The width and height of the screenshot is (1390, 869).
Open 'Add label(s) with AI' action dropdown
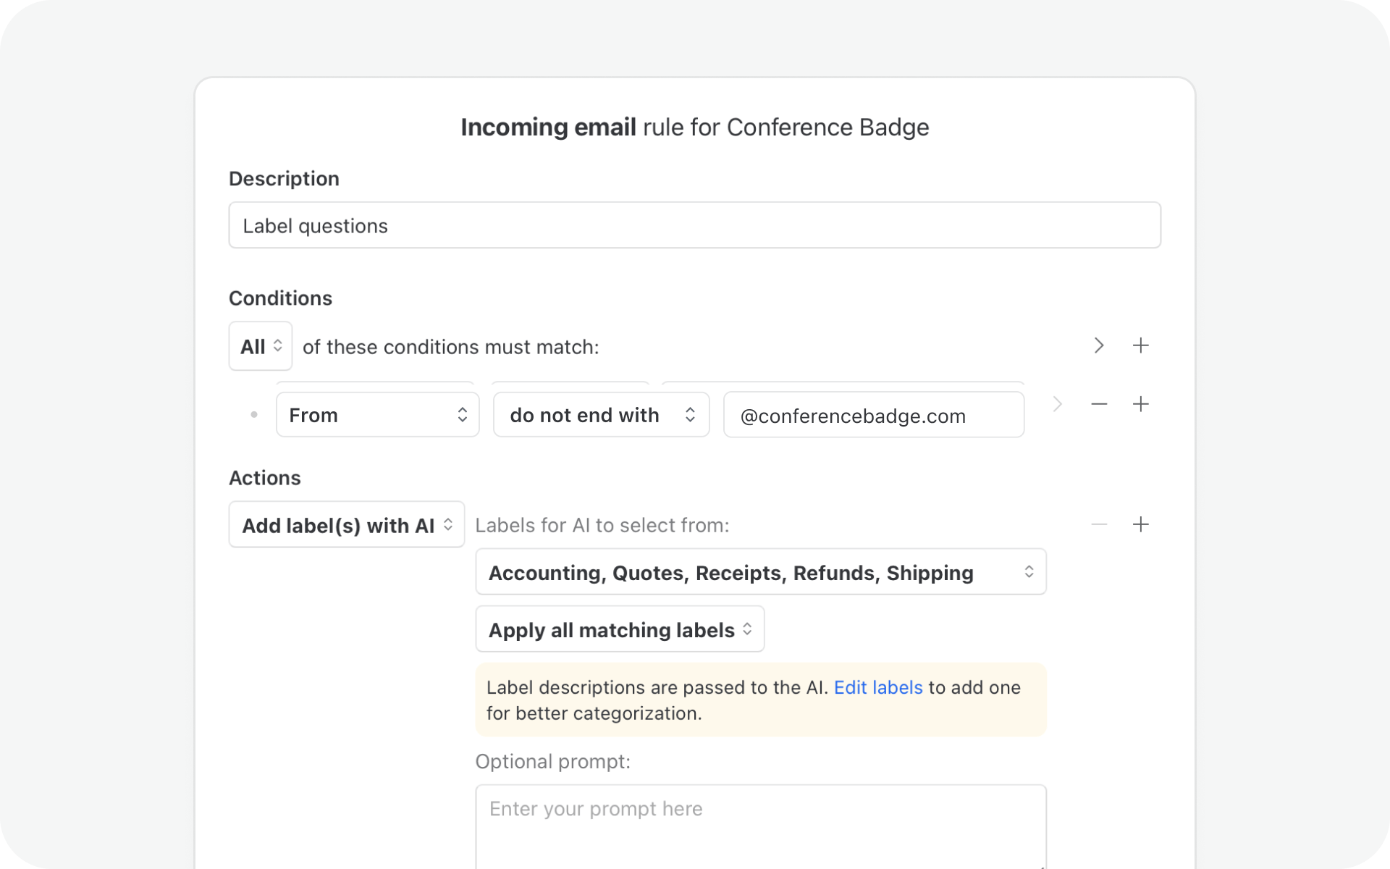[346, 525]
